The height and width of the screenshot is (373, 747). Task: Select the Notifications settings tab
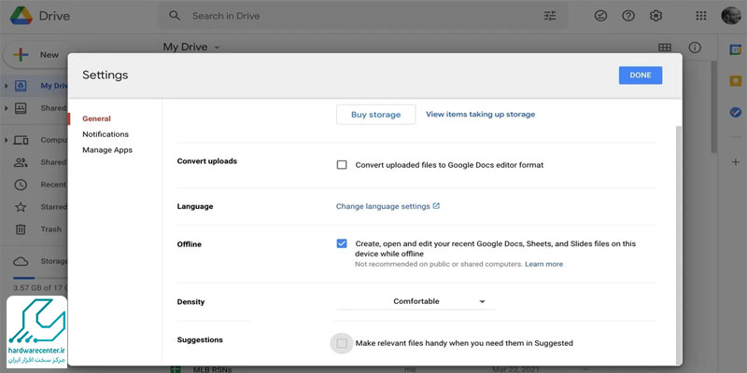(x=106, y=134)
